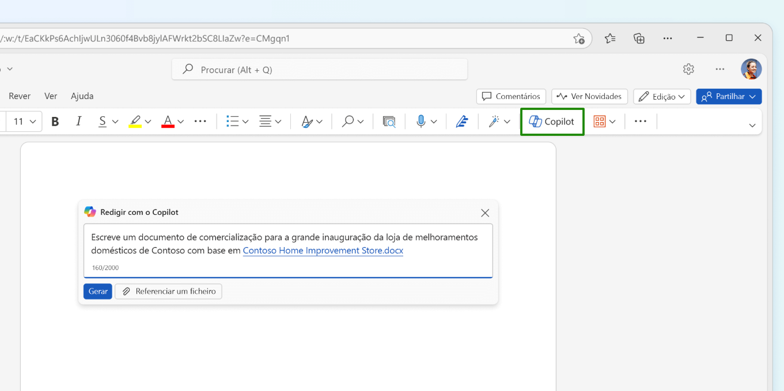Open more font options ellipsis
Screen dimensions: 784x391
coord(200,122)
